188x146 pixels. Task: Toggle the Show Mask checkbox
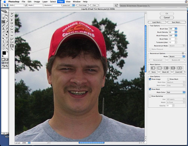[x=150, y=89]
